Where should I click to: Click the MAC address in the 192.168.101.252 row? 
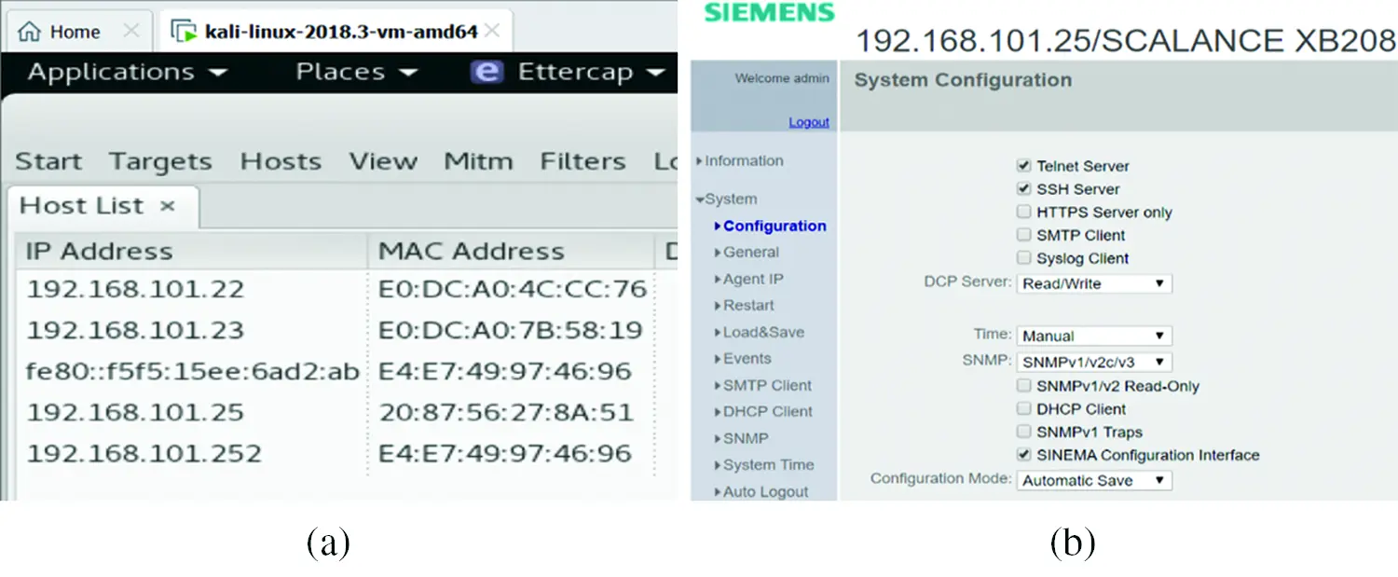coord(504,454)
